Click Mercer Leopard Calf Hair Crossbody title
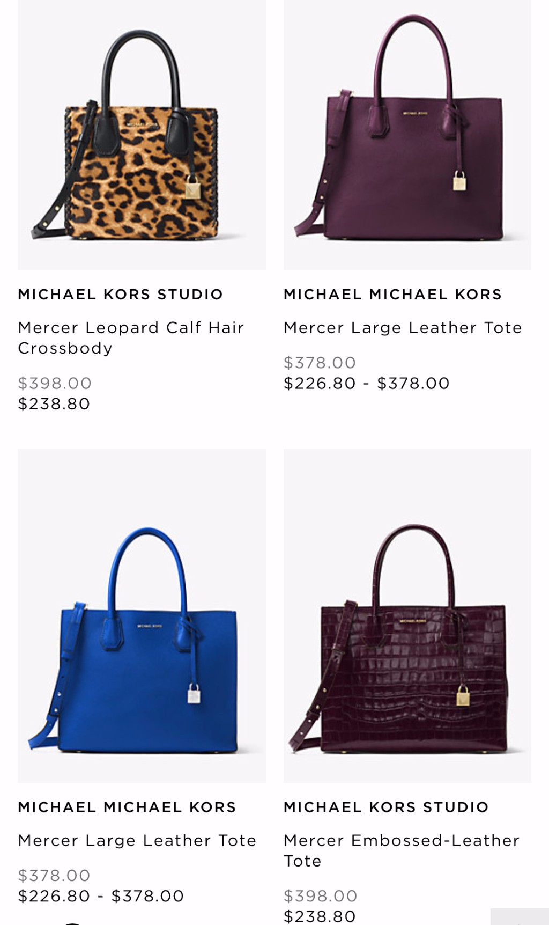This screenshot has width=549, height=925. point(131,337)
